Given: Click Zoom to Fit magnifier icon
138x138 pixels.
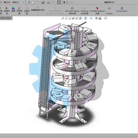Looking at the screenshot, I should [63, 18].
